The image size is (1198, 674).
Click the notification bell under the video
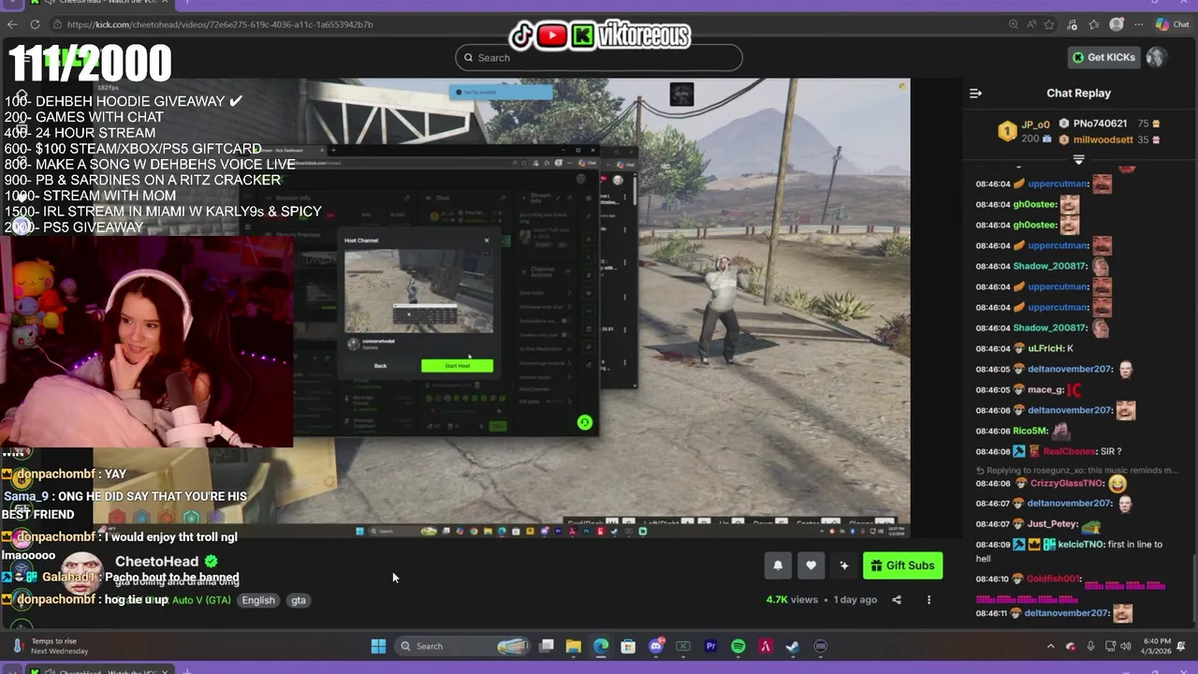pos(777,565)
